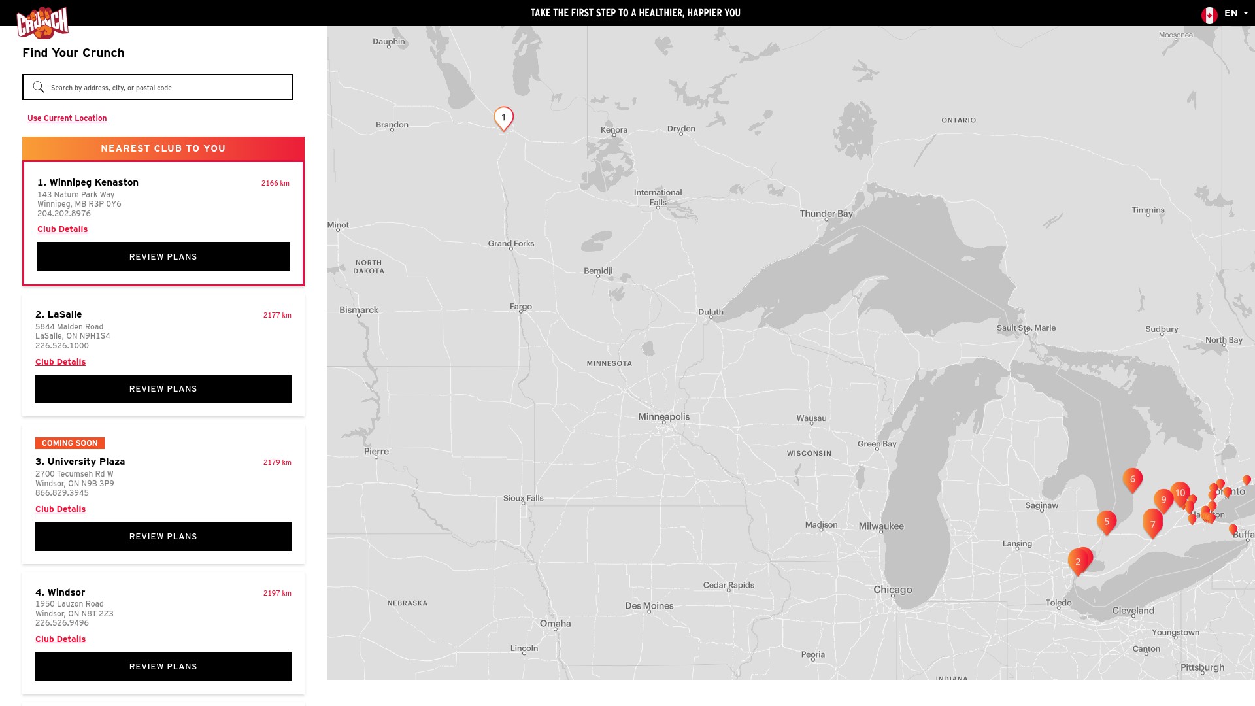Click 143 Nature Park Way address

pyautogui.click(x=76, y=195)
